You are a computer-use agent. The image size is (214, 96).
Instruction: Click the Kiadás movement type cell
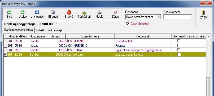[37, 45]
